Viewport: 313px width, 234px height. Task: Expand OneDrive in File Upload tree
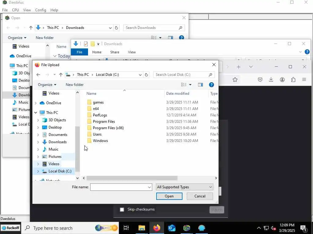coord(36,103)
